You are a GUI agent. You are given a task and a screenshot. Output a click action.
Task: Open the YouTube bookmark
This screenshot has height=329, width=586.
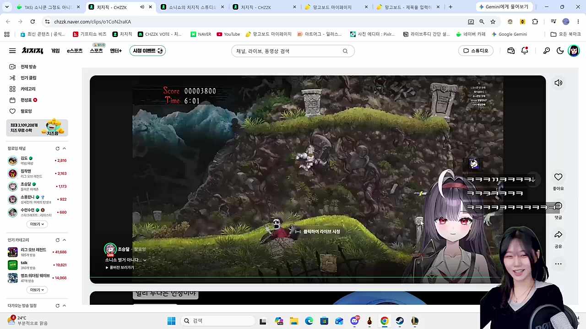(x=228, y=34)
